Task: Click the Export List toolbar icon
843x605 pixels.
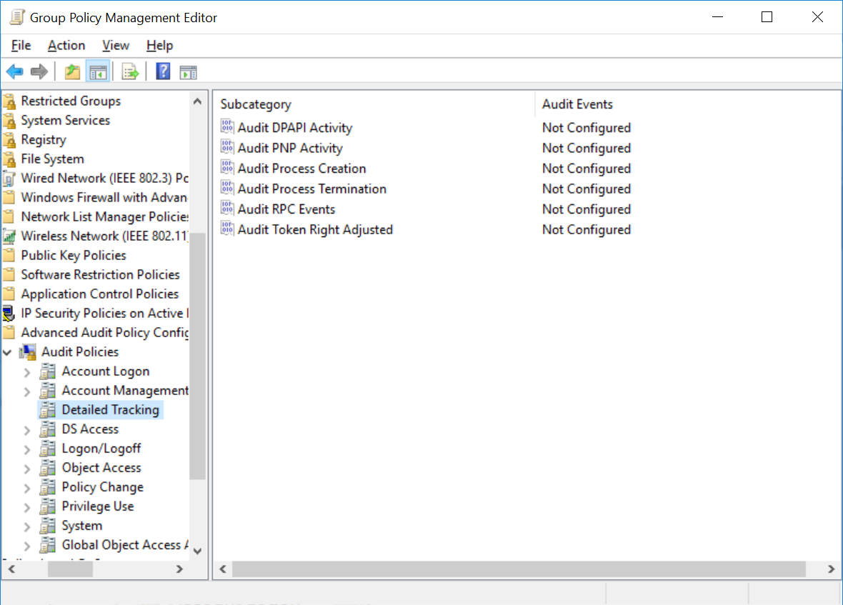Action: [130, 71]
